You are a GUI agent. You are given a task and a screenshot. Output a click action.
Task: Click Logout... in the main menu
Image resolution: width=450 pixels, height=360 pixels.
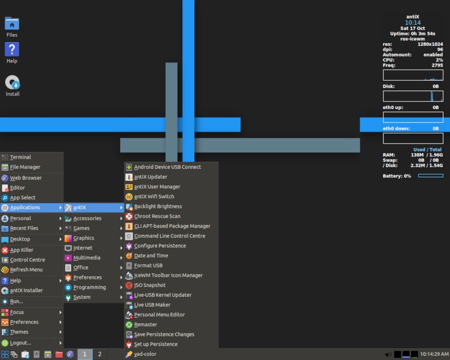21,342
